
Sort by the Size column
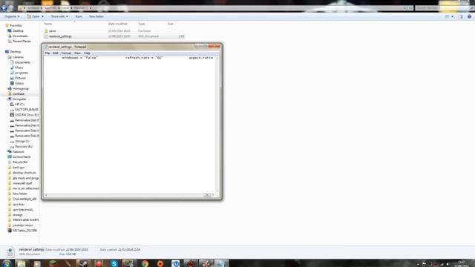pyautogui.click(x=171, y=24)
